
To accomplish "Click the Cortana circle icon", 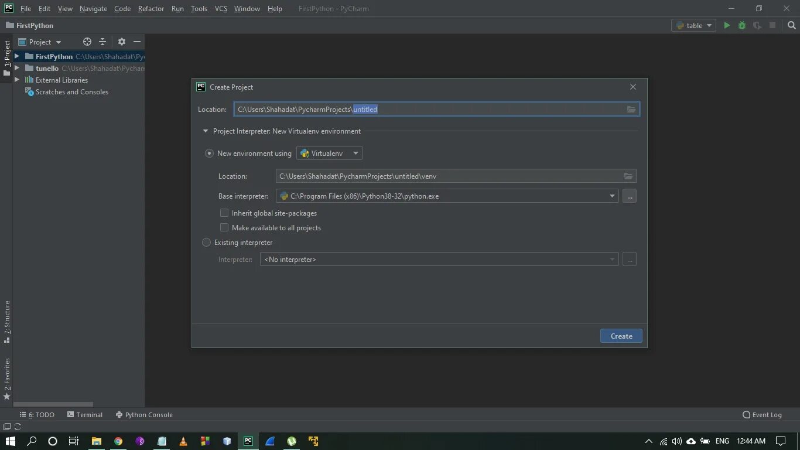I will point(53,441).
